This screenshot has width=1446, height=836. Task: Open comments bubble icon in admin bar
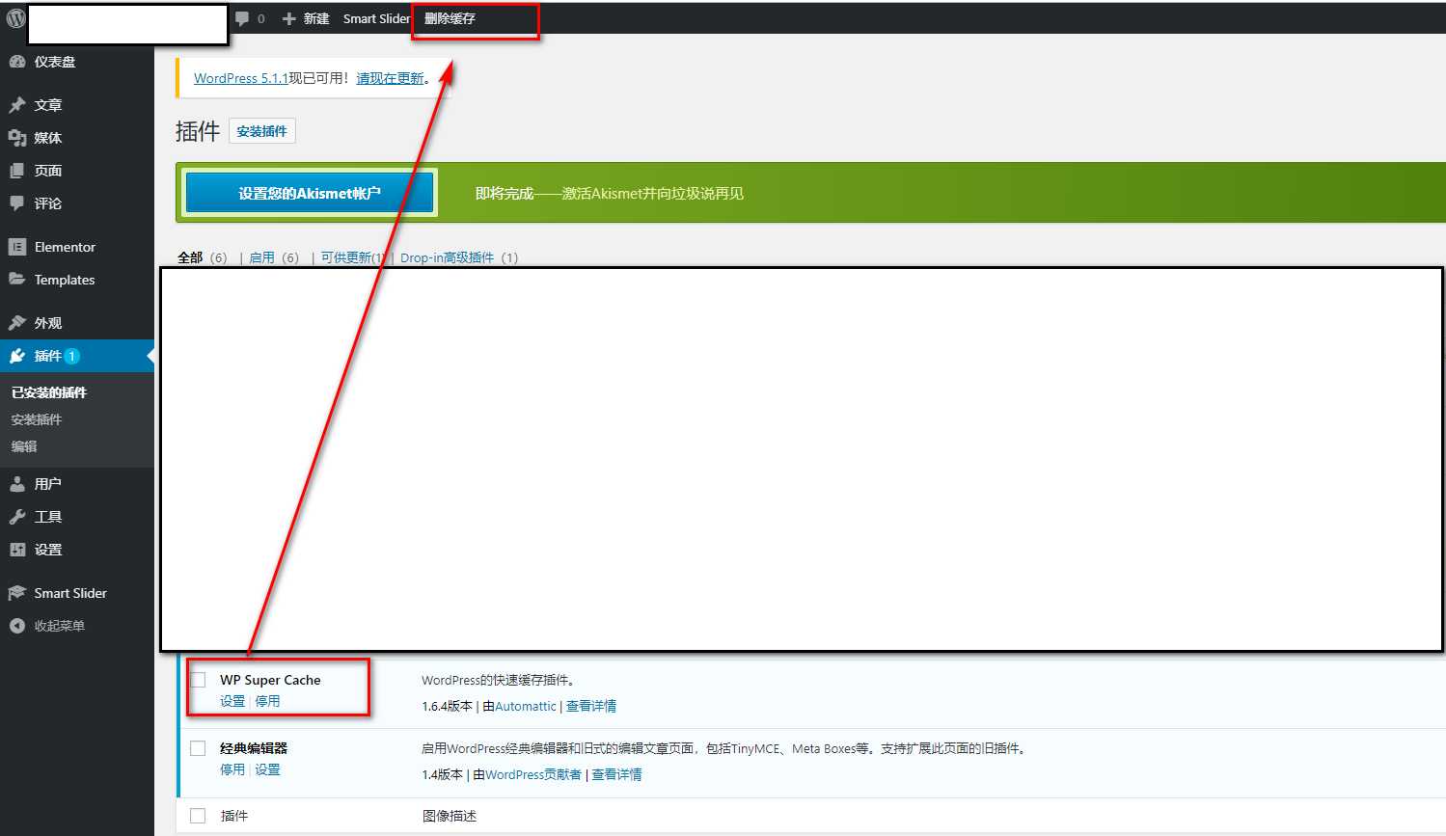(x=242, y=18)
